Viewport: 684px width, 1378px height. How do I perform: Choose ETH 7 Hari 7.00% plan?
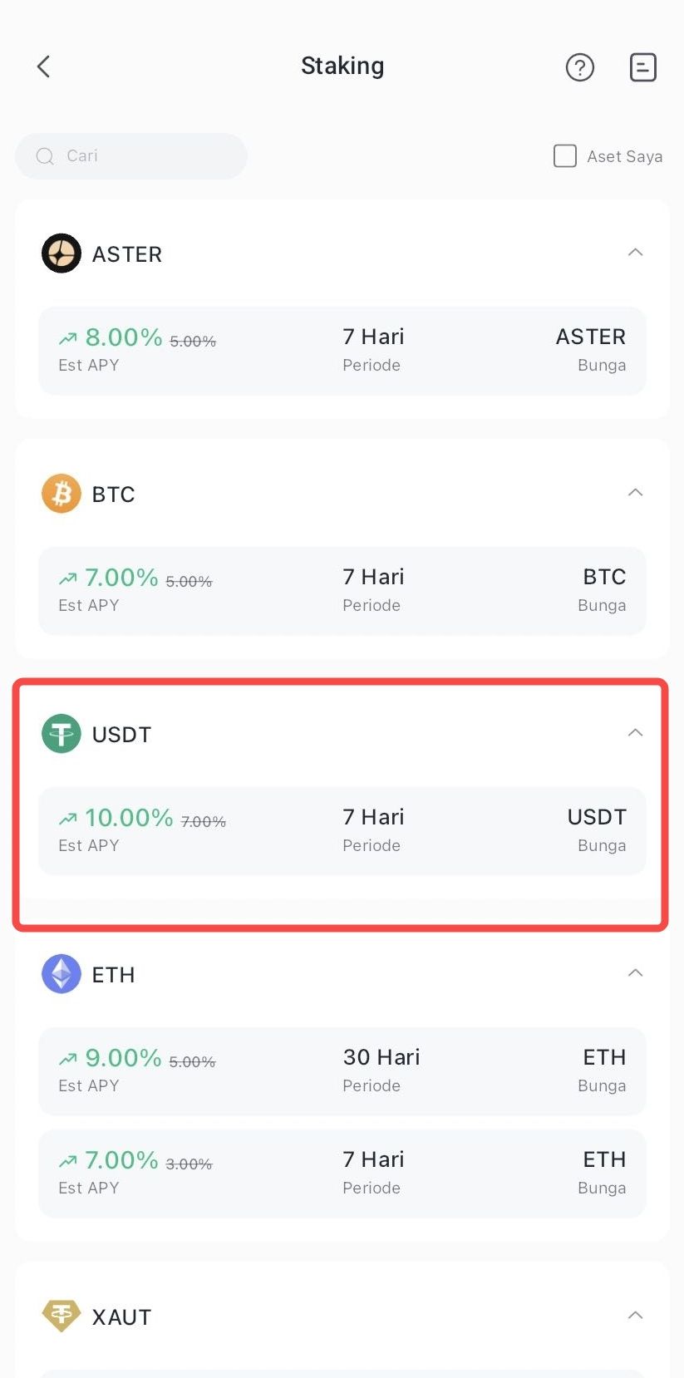(x=342, y=1173)
